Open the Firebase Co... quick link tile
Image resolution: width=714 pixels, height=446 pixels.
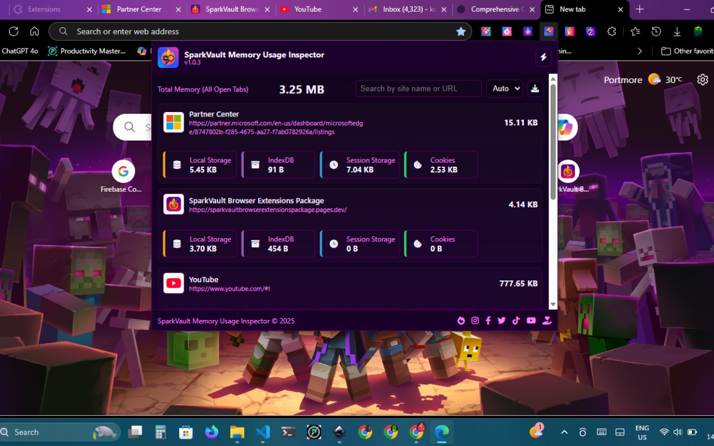[x=123, y=177]
